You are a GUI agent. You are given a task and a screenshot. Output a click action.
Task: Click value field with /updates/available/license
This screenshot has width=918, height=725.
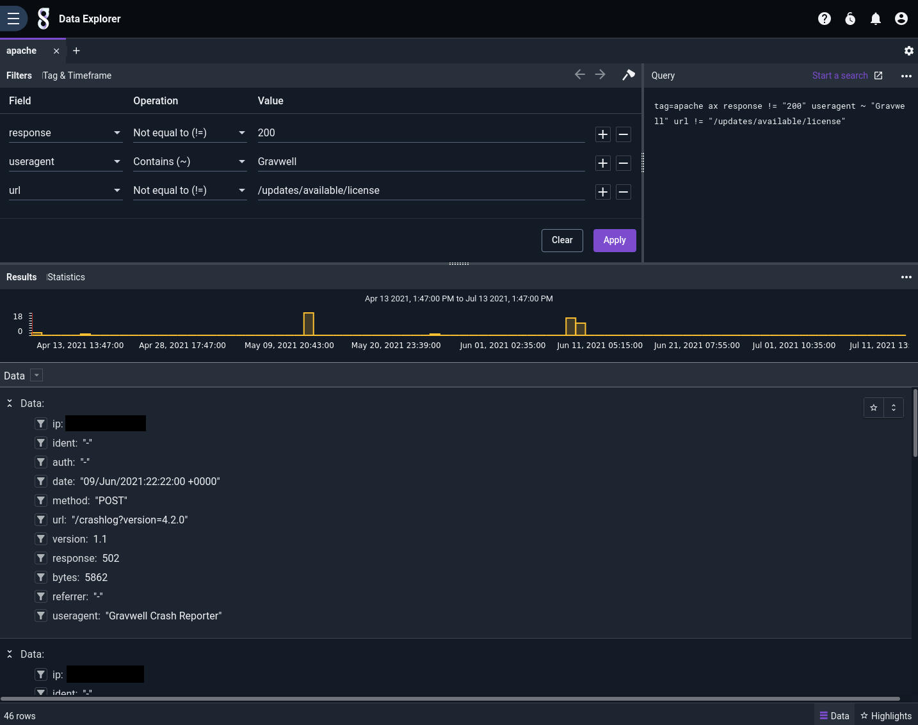421,190
